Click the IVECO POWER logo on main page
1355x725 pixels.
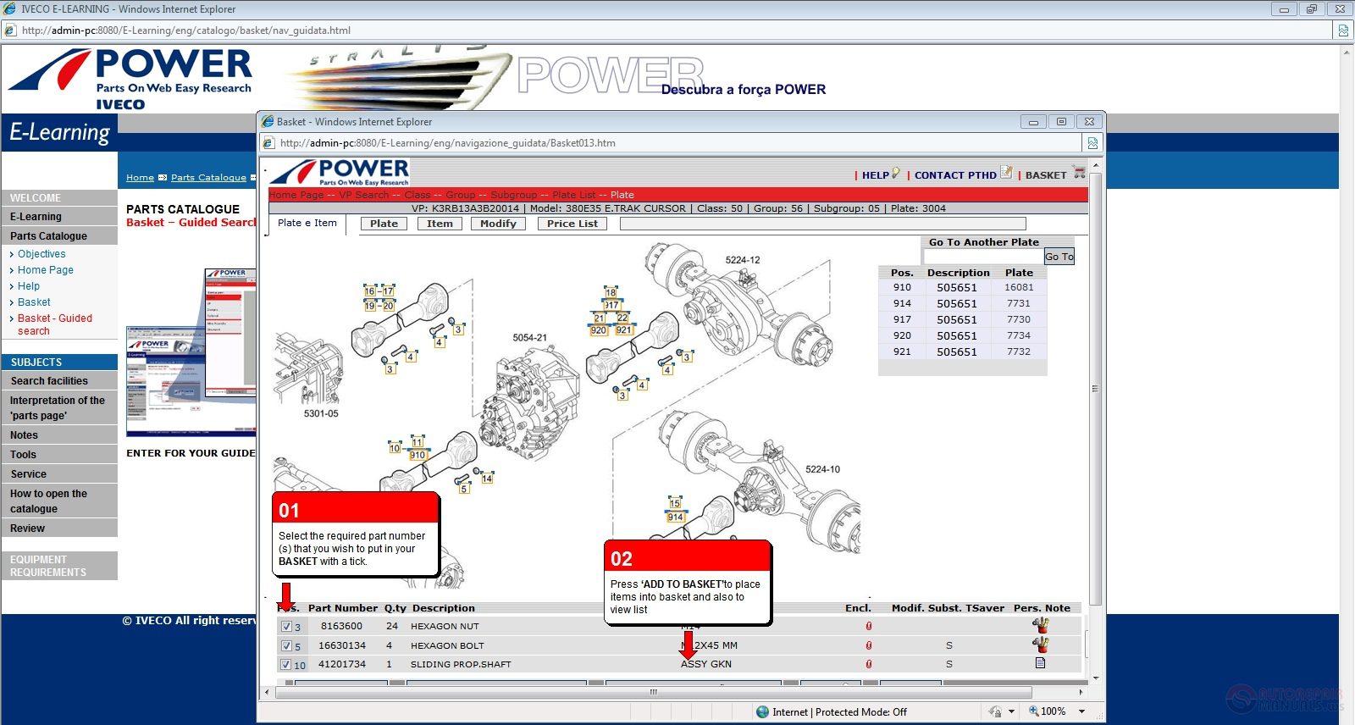click(x=130, y=79)
